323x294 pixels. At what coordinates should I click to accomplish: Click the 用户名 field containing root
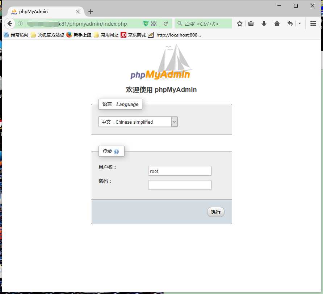(180, 171)
